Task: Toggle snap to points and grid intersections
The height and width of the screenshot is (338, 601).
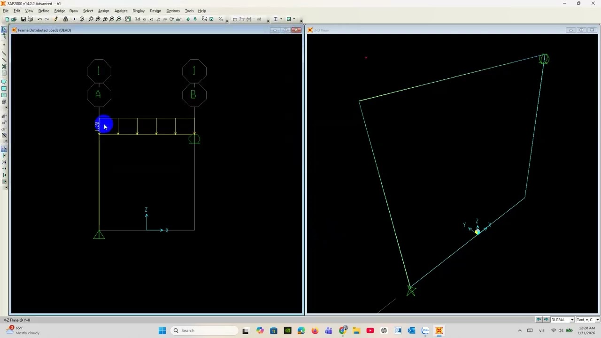Action: coord(4,149)
